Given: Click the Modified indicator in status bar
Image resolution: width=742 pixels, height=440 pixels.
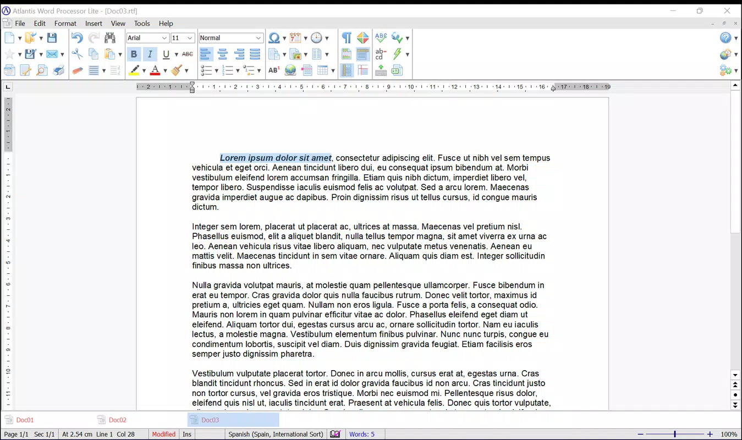Looking at the screenshot, I should (x=164, y=435).
